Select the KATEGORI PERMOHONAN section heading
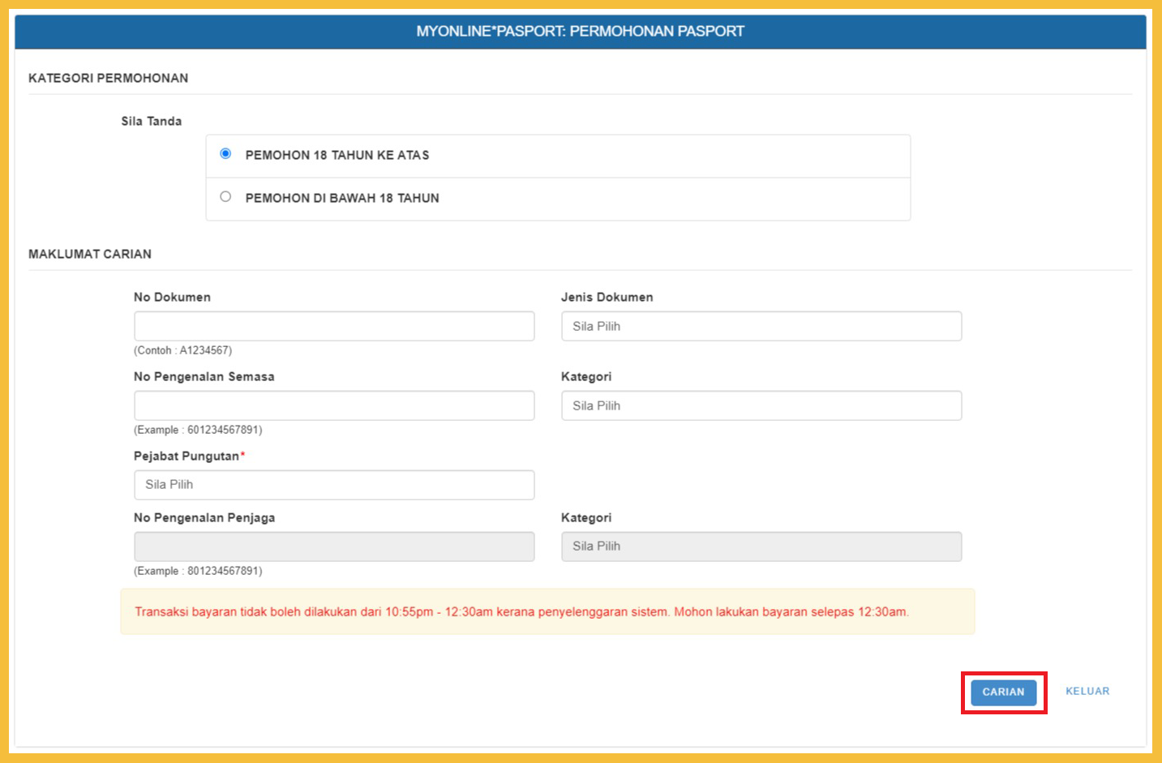 pyautogui.click(x=108, y=78)
